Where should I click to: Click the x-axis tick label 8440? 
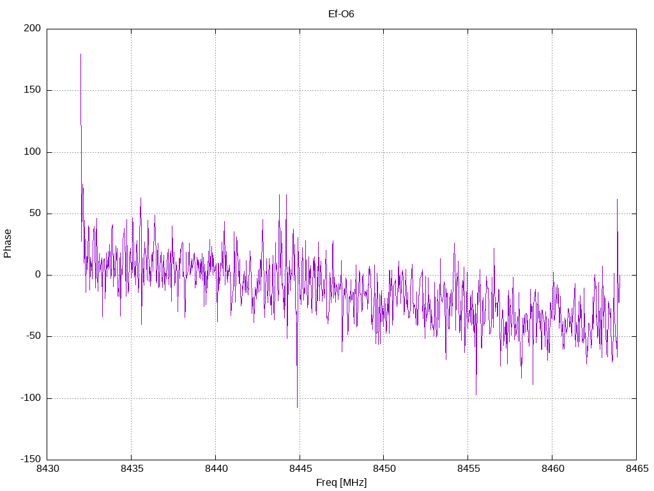pyautogui.click(x=216, y=469)
